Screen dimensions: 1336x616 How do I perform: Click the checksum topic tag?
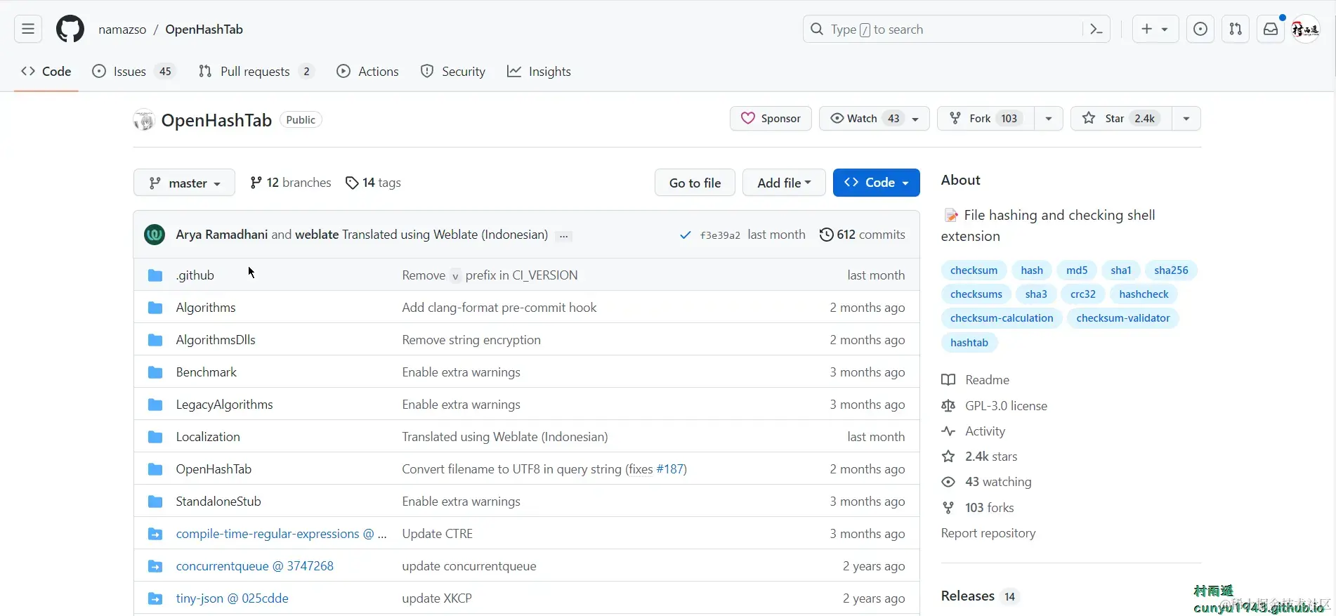[974, 270]
